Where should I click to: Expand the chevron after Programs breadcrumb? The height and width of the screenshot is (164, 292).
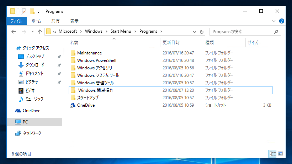(x=161, y=32)
